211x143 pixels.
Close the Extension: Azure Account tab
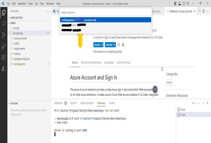tap(194, 11)
